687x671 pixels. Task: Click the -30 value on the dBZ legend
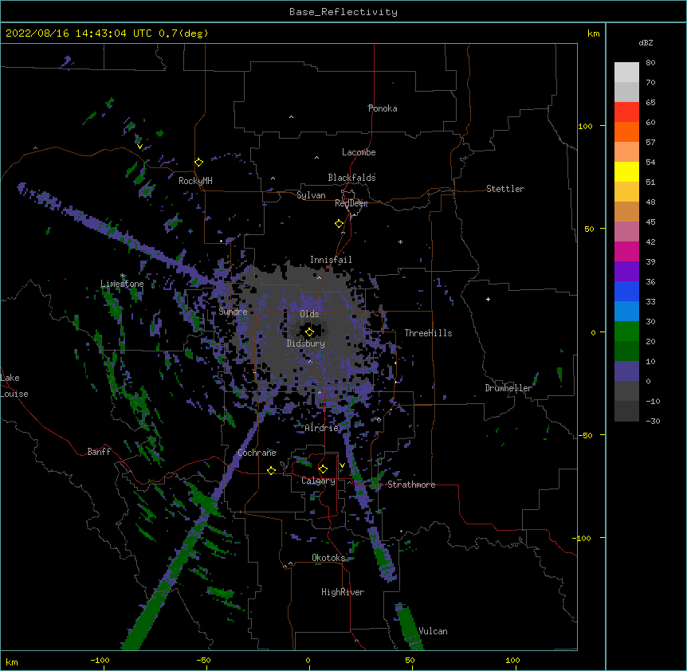653,422
